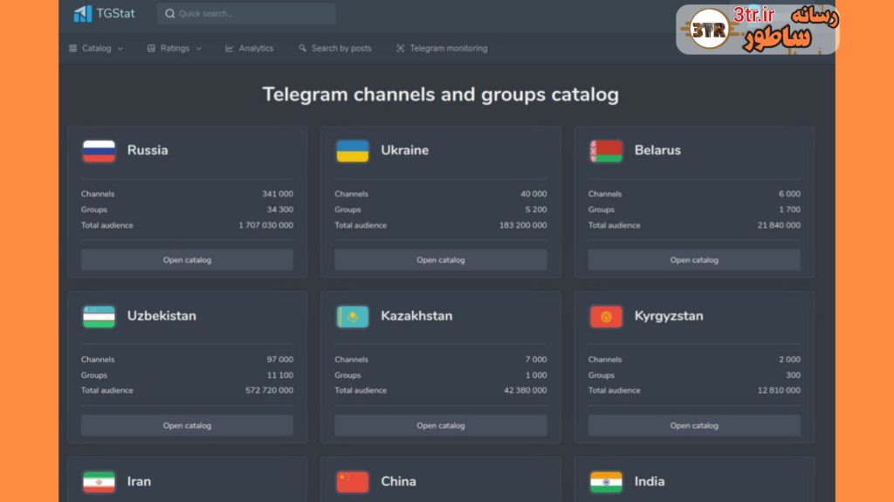Click the TGStat logo icon
This screenshot has width=894, height=502.
click(82, 13)
